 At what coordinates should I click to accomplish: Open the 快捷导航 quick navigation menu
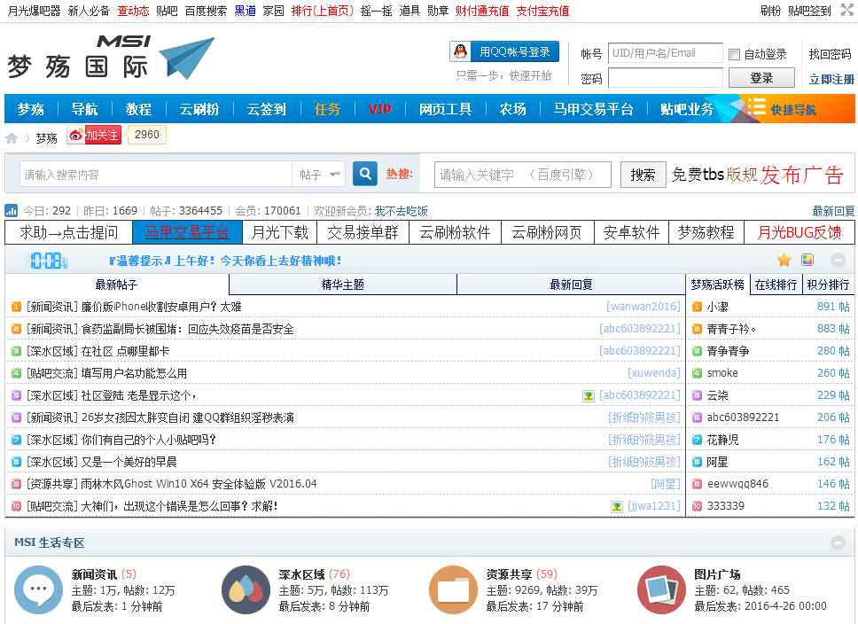coord(784,109)
